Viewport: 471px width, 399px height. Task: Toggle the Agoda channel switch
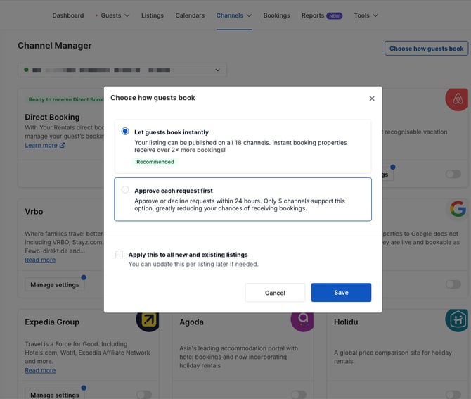[299, 395]
